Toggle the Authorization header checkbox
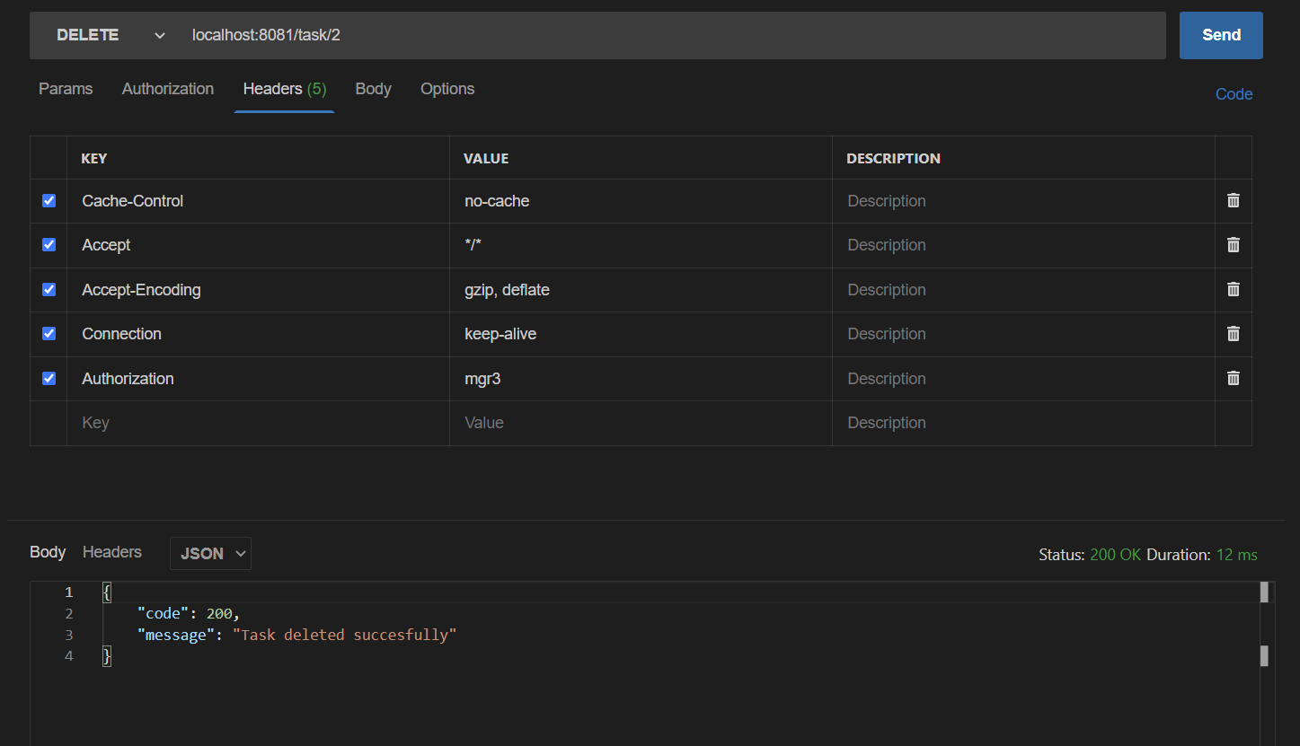Screen dimensions: 1300x746 (49, 378)
